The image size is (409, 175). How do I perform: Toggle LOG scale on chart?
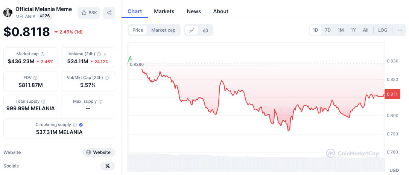pyautogui.click(x=383, y=30)
